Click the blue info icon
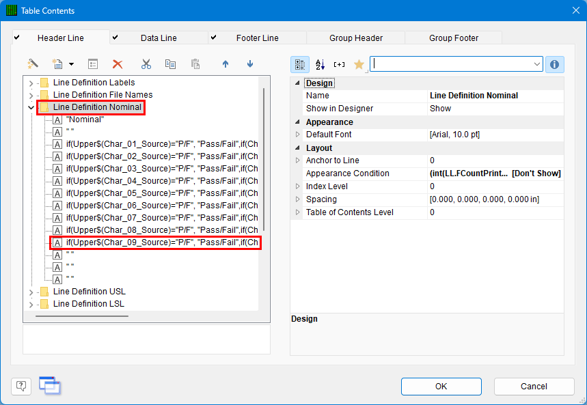 pos(554,64)
